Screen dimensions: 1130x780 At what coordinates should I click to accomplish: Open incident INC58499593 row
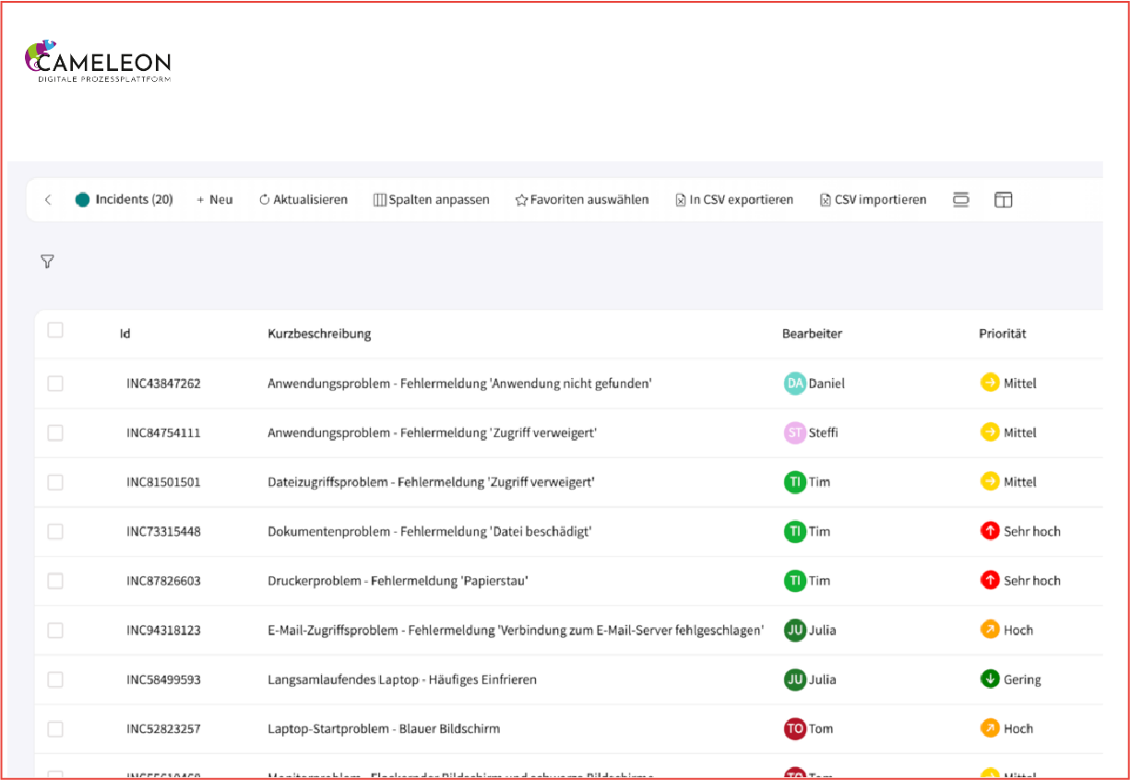click(163, 680)
